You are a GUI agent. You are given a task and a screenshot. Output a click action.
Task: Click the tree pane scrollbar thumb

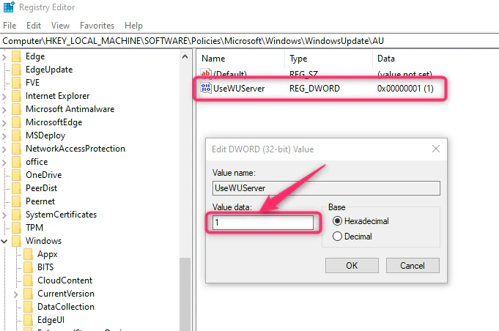185,294
